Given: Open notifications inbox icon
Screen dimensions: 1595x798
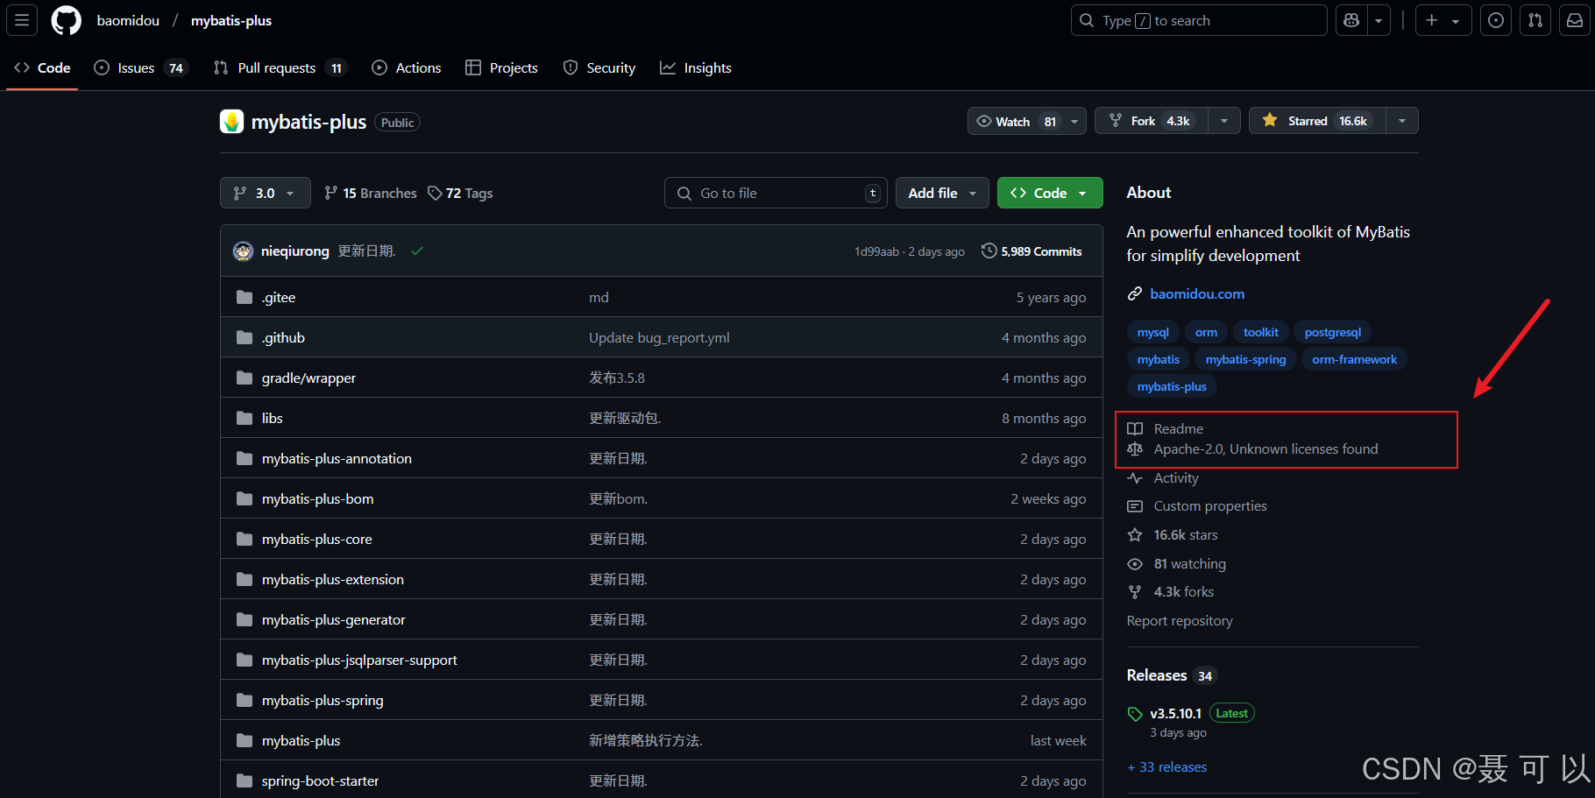Looking at the screenshot, I should pyautogui.click(x=1575, y=20).
